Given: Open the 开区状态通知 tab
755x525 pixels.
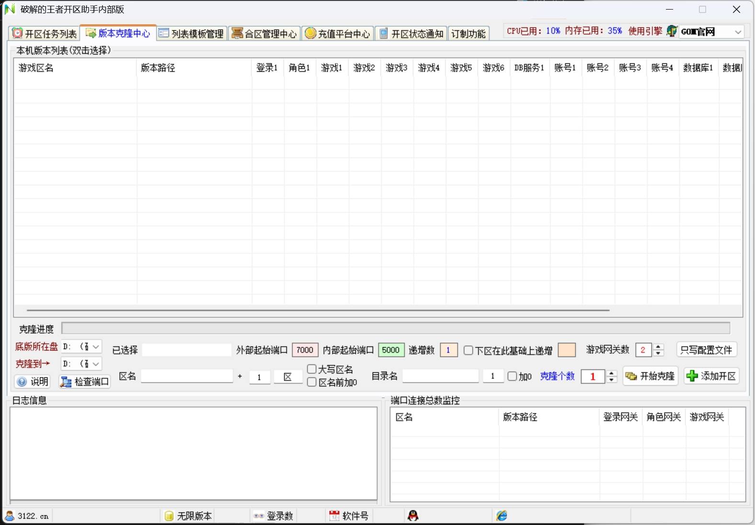Looking at the screenshot, I should coord(411,34).
